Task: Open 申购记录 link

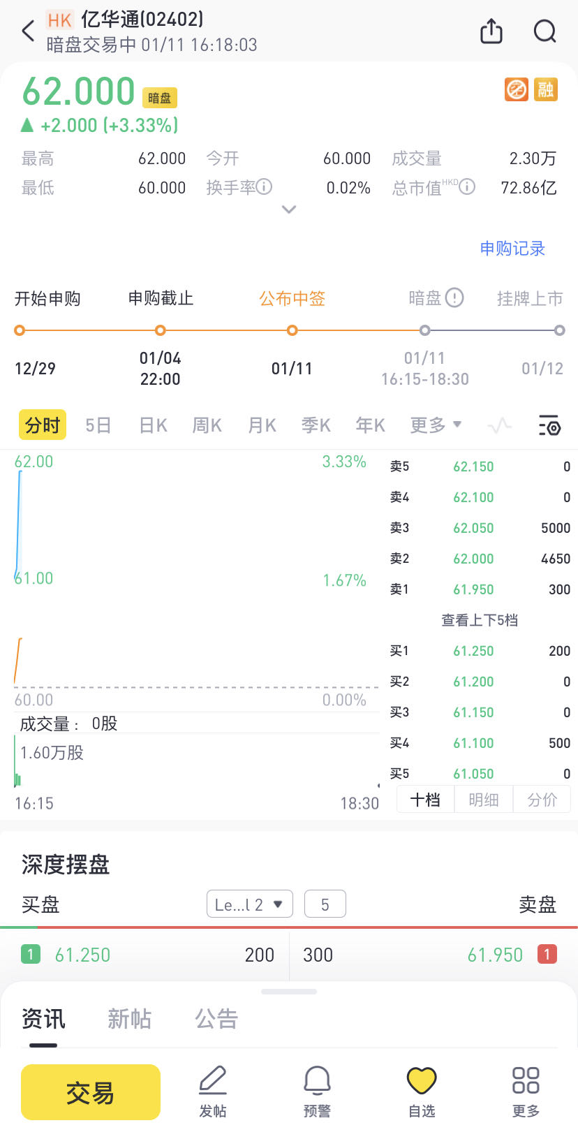Action: tap(512, 249)
